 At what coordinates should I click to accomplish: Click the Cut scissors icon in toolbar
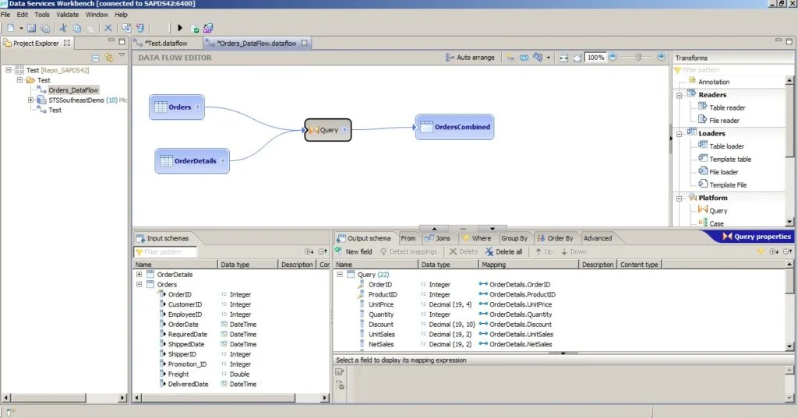63,28
